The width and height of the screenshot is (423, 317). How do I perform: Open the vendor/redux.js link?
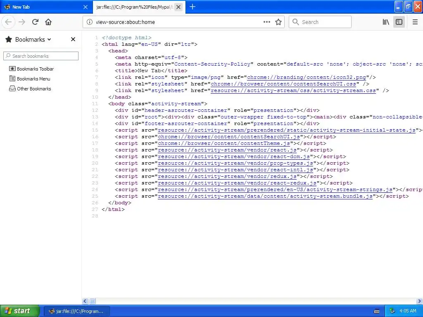(227, 176)
